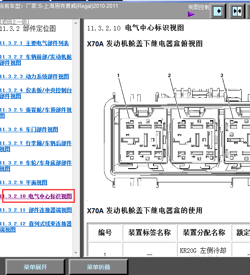Screen dimensions: 250x275
Task: Click the 菜单折叠 button
Action: click(99, 267)
